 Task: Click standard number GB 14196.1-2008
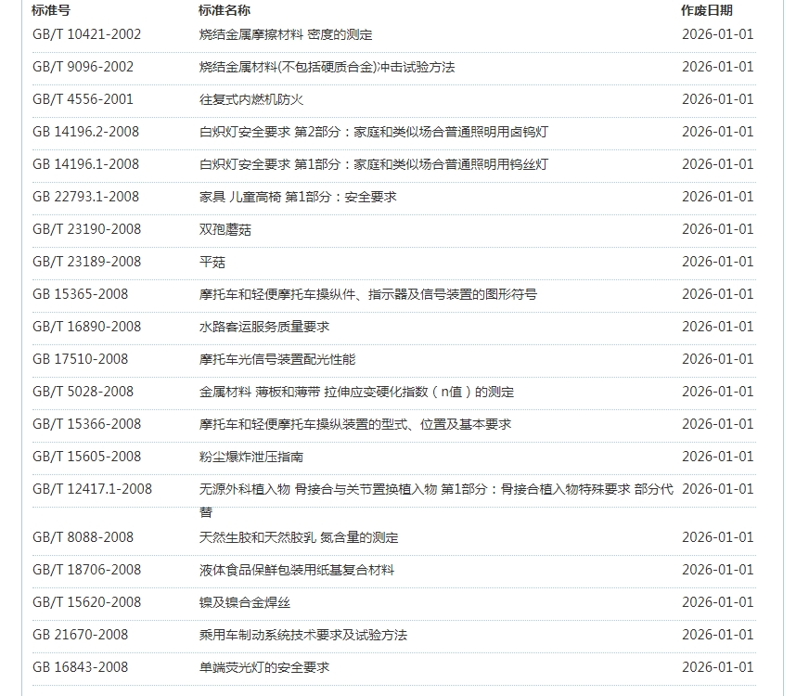click(x=85, y=164)
